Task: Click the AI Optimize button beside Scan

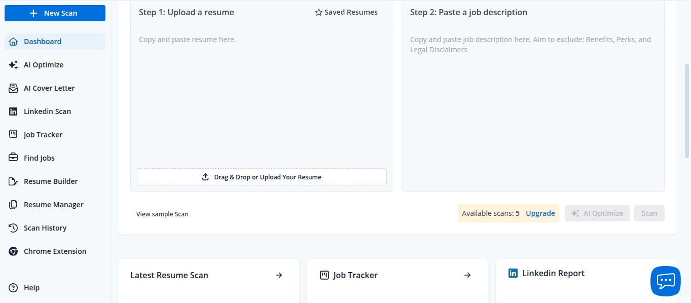Action: click(598, 213)
